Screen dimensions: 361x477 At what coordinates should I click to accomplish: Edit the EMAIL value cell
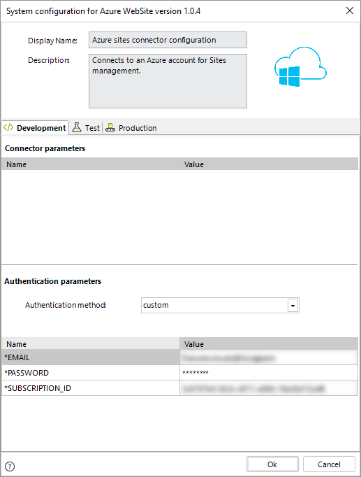pos(269,357)
